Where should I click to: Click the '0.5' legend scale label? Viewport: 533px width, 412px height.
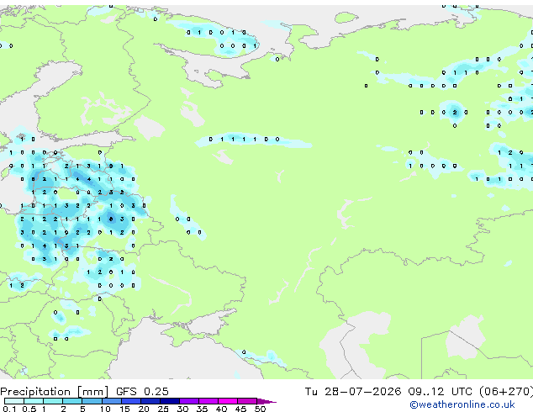point(29,409)
